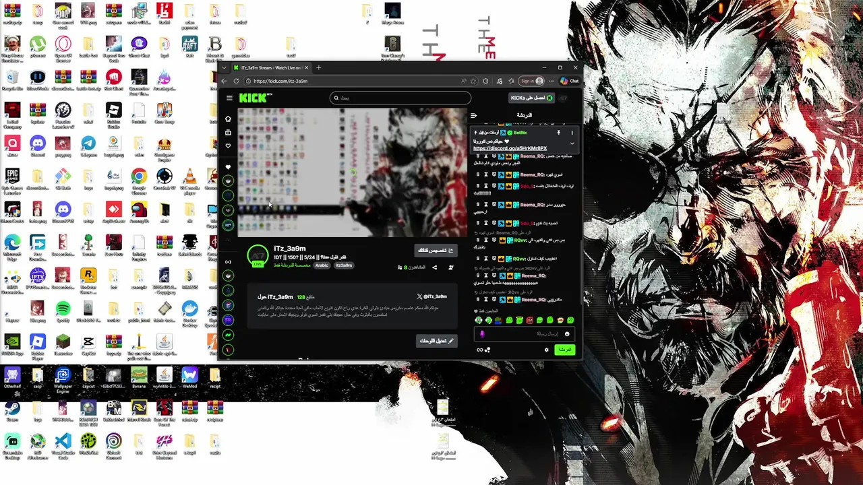Open the Epic Games Launcher shortcut
This screenshot has width=863, height=485.
coord(12,179)
